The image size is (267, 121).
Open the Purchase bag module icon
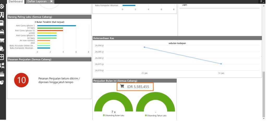2,49
